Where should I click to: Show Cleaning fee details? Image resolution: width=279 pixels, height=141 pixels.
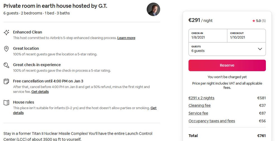199,106
